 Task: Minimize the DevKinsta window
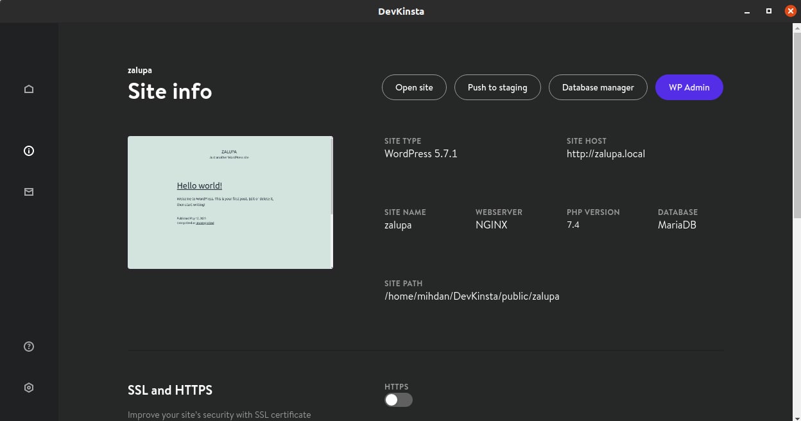747,12
